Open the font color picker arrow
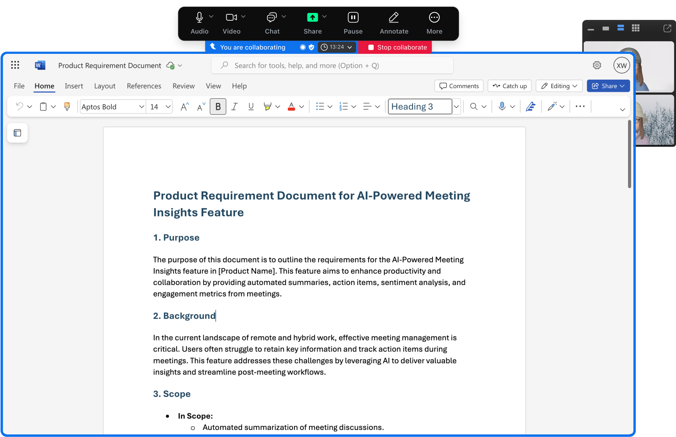The width and height of the screenshot is (676, 437). pyautogui.click(x=301, y=107)
